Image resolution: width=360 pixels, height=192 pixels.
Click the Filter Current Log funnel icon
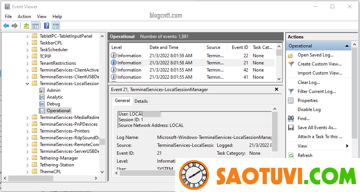291,91
